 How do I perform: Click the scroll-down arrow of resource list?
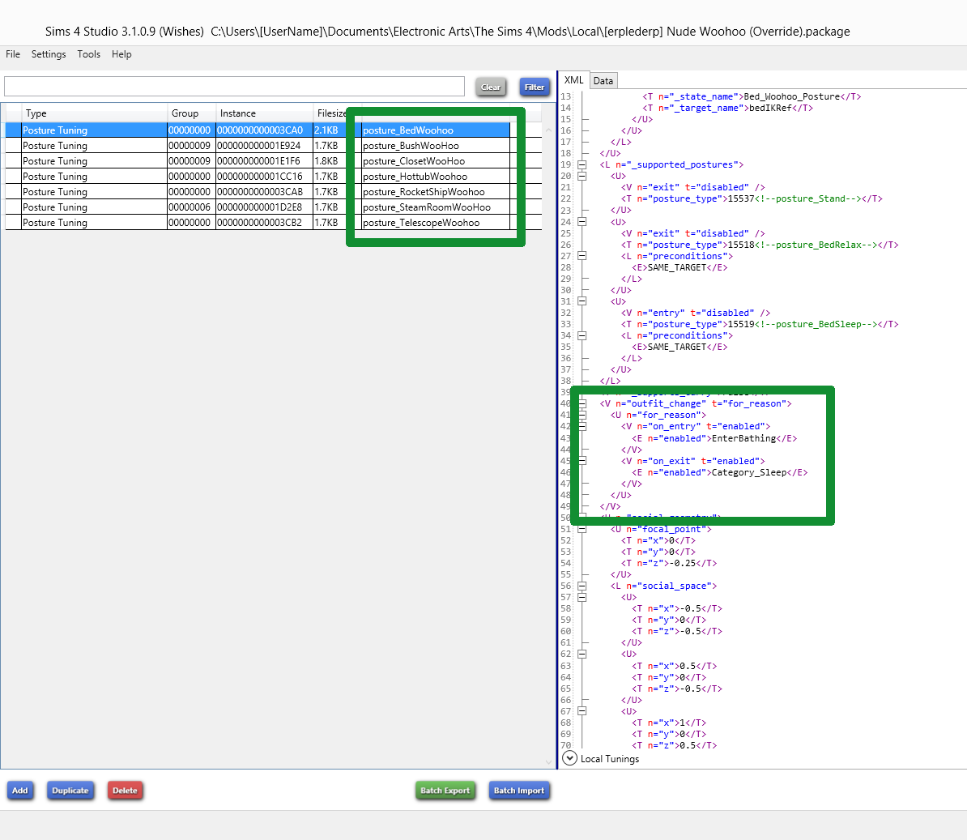point(548,762)
